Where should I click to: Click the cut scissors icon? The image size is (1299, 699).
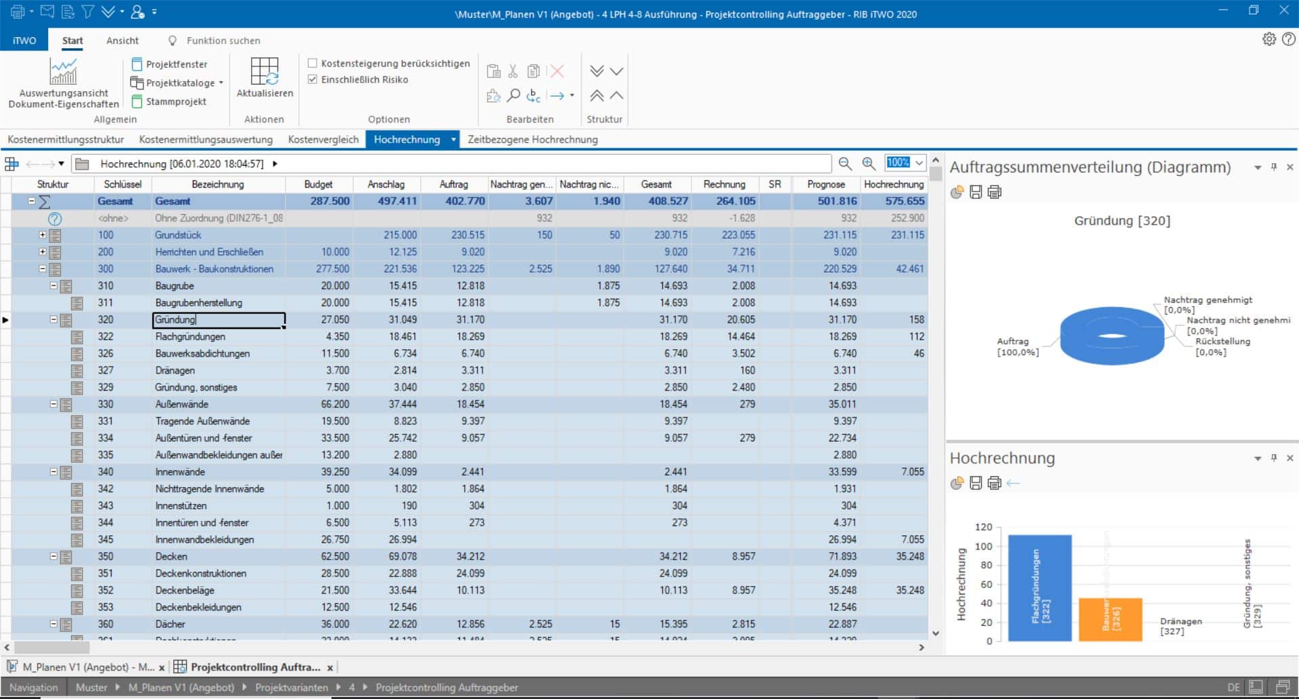tap(513, 71)
